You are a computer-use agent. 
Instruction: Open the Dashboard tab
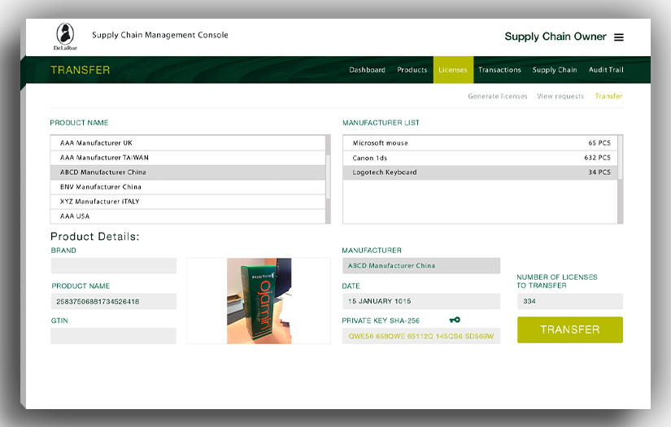pyautogui.click(x=367, y=70)
